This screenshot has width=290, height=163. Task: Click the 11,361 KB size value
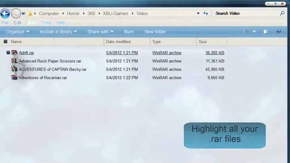(x=215, y=61)
